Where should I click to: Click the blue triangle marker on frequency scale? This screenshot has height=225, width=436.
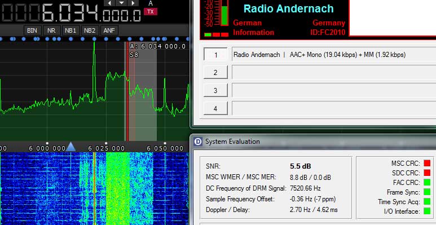coord(71,147)
